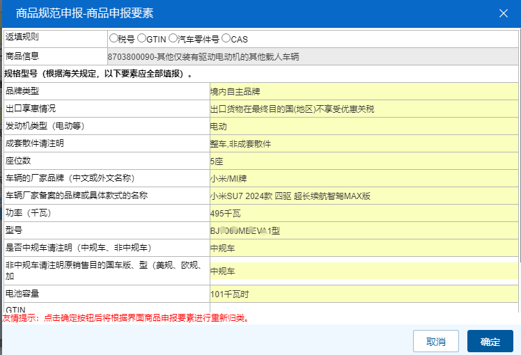The height and width of the screenshot is (355, 521).
Task: Click the empty GTIN input field
Action: pos(363,309)
